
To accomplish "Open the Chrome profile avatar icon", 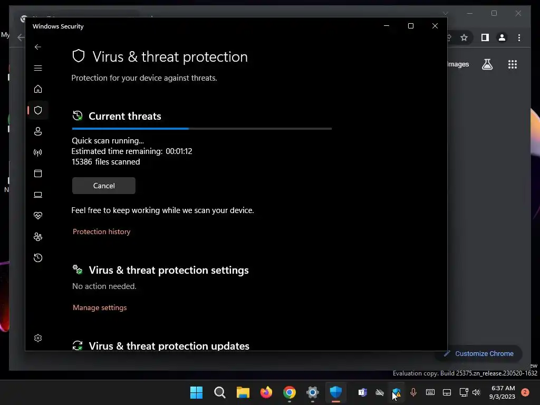I will 502,37.
